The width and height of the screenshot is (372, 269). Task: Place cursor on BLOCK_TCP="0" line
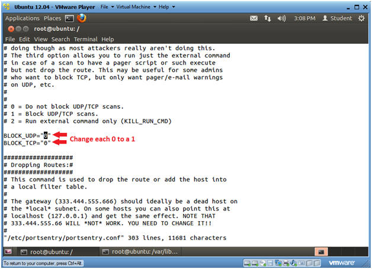tap(27, 143)
